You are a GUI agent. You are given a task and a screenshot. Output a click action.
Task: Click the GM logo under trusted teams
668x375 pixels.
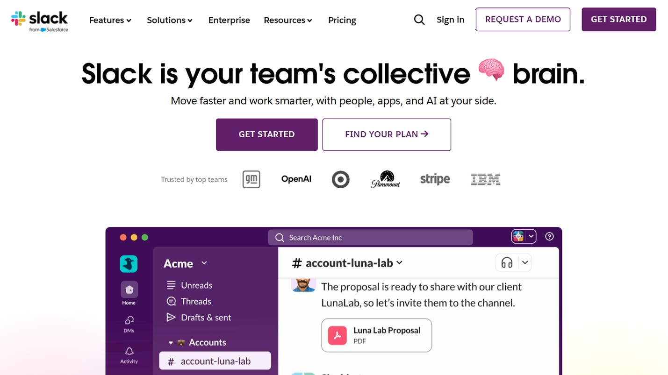pyautogui.click(x=251, y=179)
